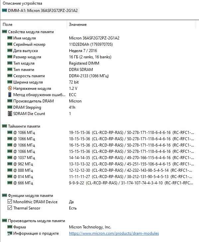Click the icon beside Производитель DRAM
This screenshot has height=242, width=199.
click(10, 101)
